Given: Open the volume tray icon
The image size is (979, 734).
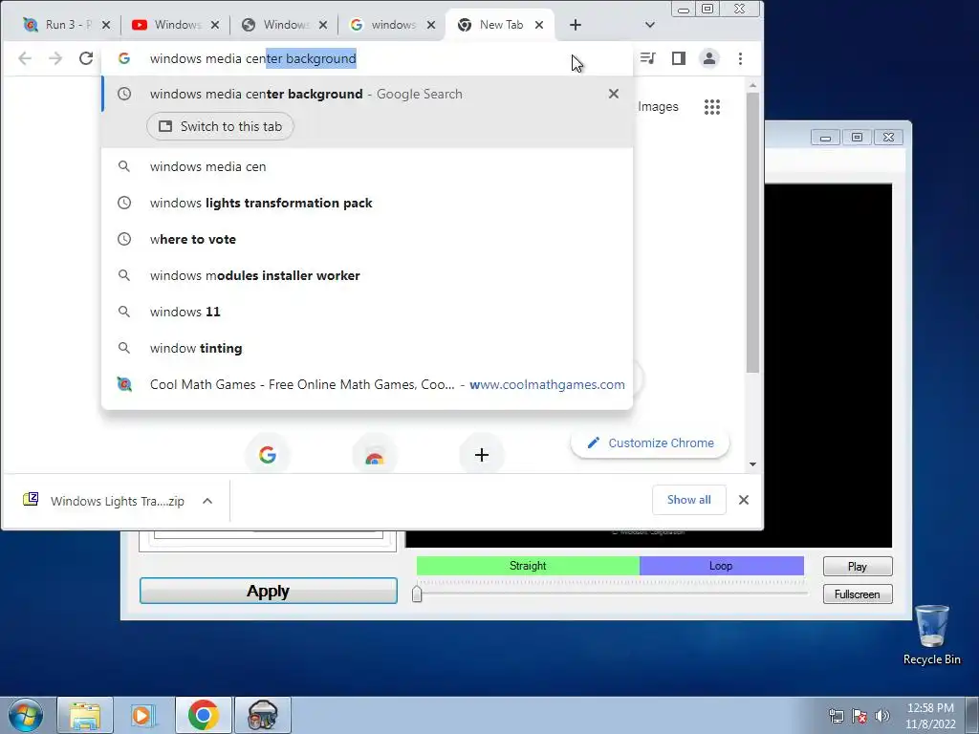Looking at the screenshot, I should pos(882,716).
